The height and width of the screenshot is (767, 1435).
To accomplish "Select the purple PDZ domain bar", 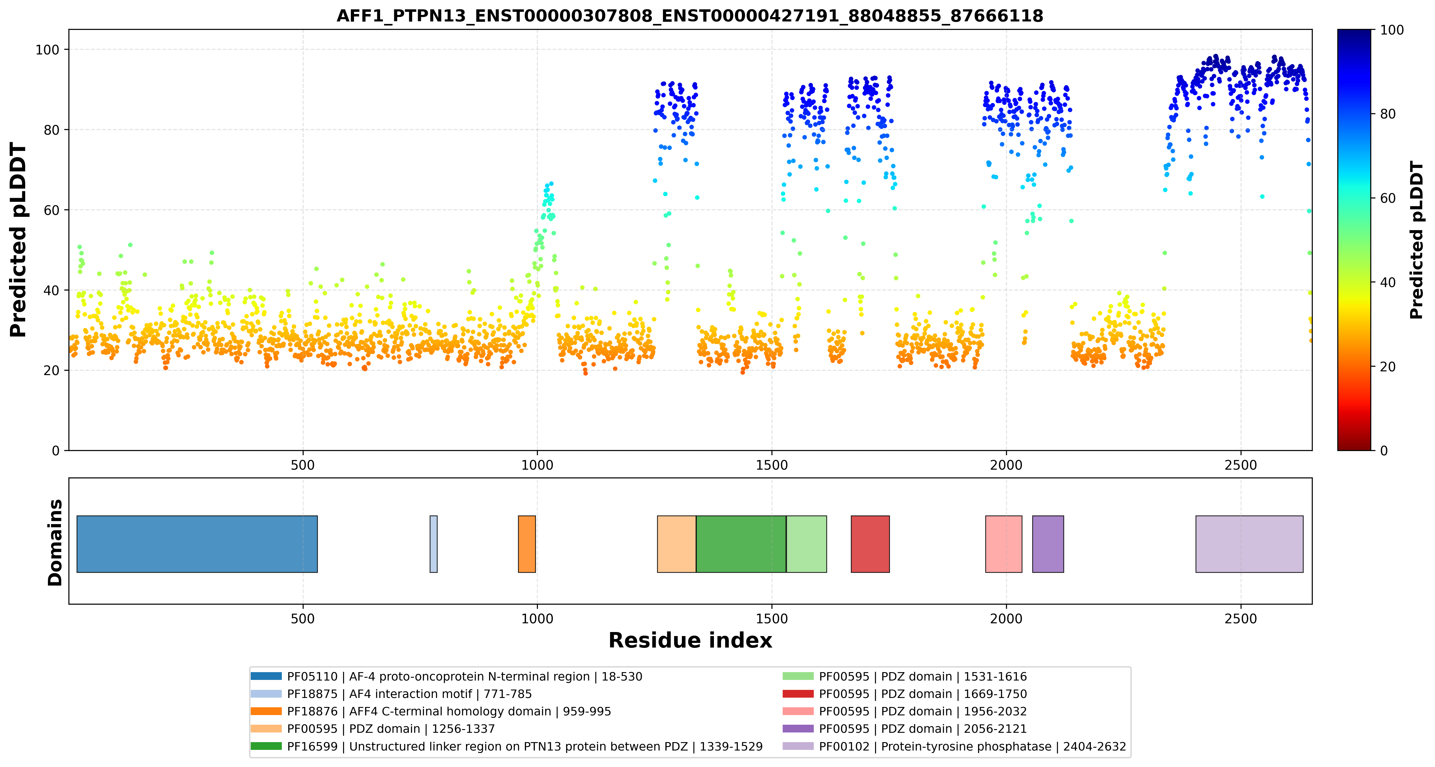I will point(1048,544).
